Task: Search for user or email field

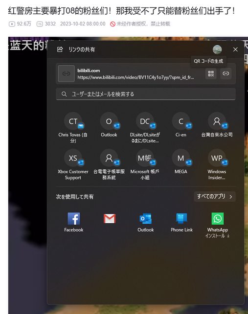Action: click(146, 94)
